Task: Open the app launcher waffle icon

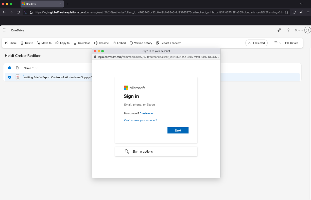Action: 5,30
